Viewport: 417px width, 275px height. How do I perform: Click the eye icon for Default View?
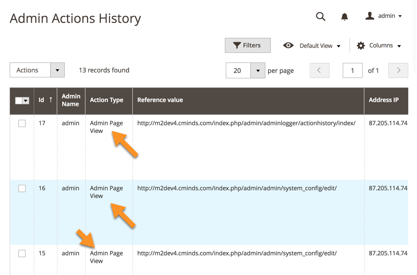point(288,46)
